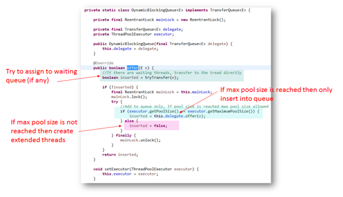Click the highlighted 'offer' method name
Image resolution: width=343 pixels, height=197 pixels.
click(132, 68)
